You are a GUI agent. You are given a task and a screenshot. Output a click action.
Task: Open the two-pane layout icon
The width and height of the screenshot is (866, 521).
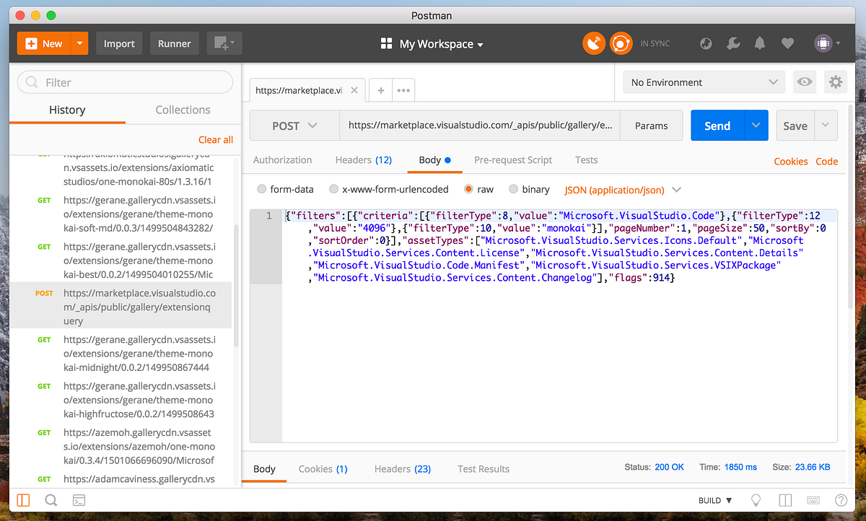784,500
